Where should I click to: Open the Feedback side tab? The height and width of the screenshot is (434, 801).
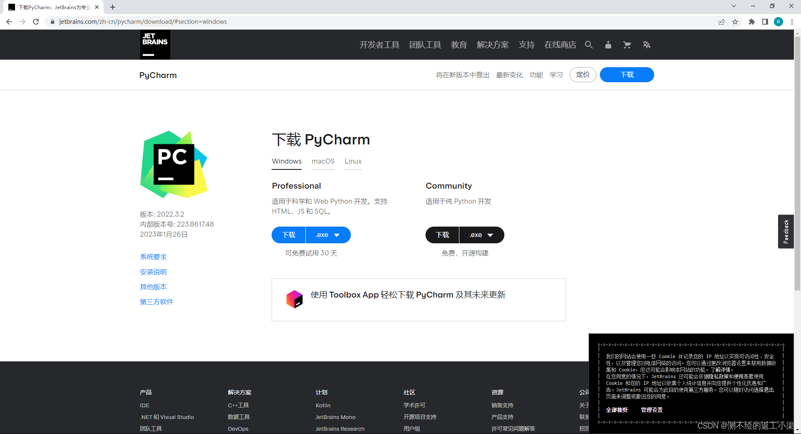coord(786,232)
